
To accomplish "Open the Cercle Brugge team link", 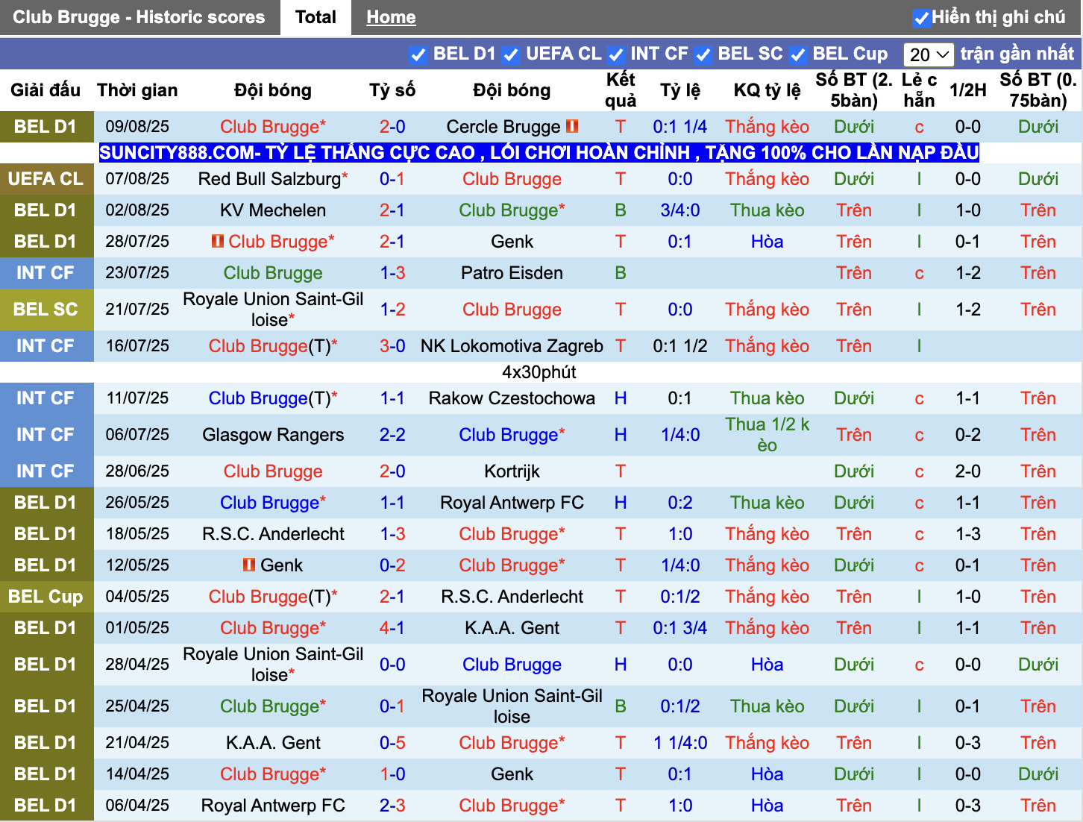I will click(503, 127).
